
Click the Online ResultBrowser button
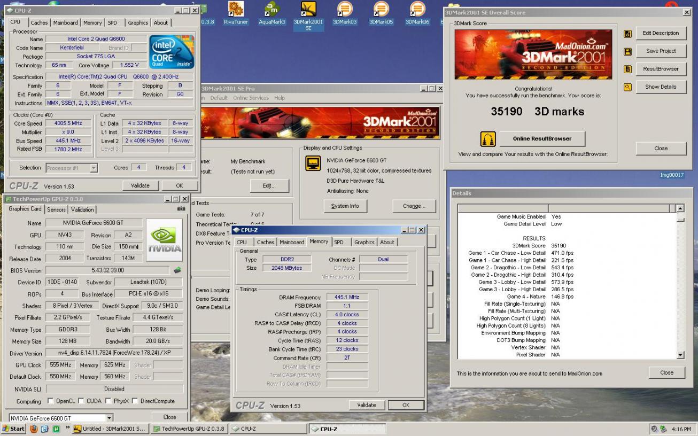point(542,138)
